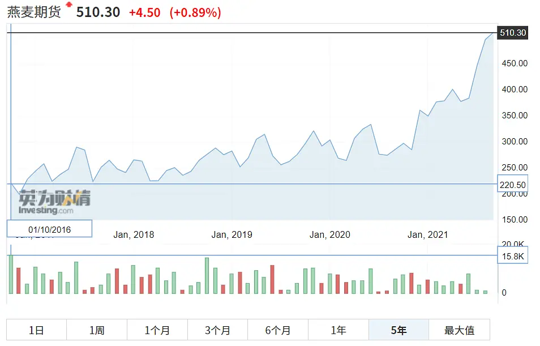Click the 15.8K volume label
Viewport: 540px width, 346px height.
coord(513,256)
